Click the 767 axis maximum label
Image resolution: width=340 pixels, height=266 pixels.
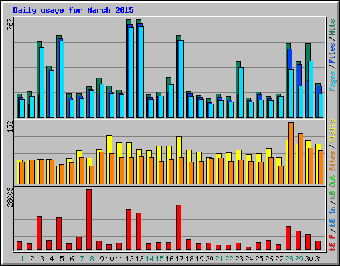10,24
